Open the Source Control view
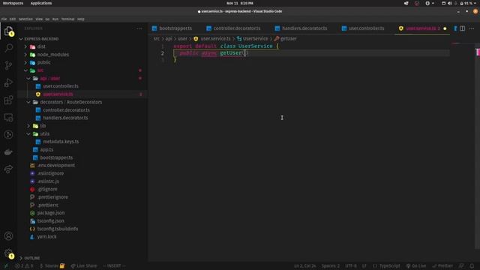This screenshot has width=480, height=270. click(8, 65)
